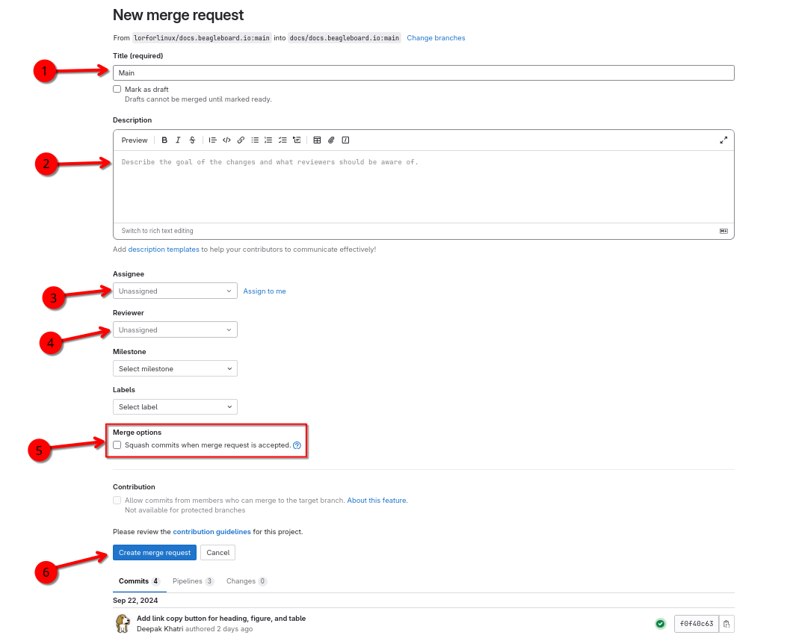
Task: Click the squash commits help question icon
Action: [297, 445]
